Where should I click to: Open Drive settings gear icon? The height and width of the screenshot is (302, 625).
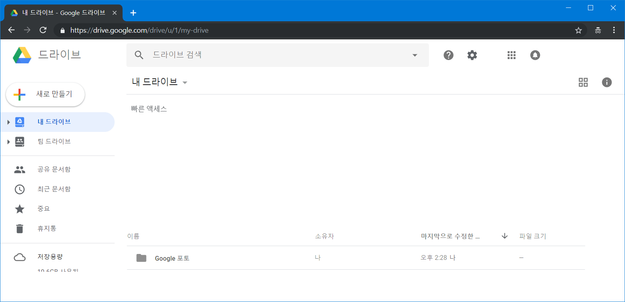tap(472, 55)
